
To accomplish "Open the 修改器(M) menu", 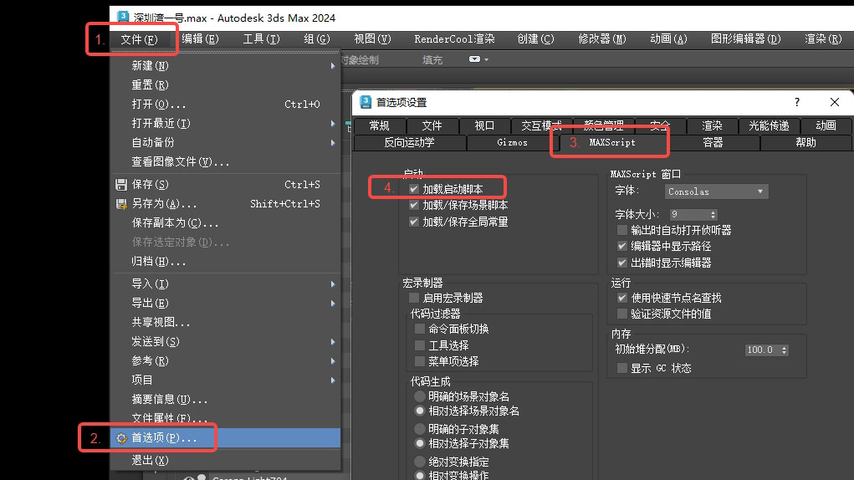I will tap(602, 39).
